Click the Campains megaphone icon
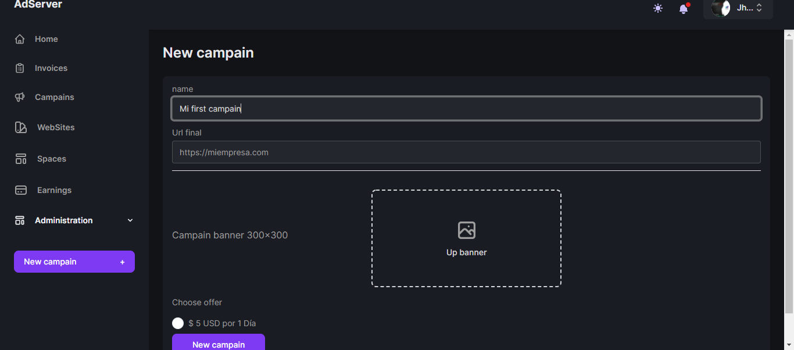This screenshot has height=350, width=794. [20, 97]
